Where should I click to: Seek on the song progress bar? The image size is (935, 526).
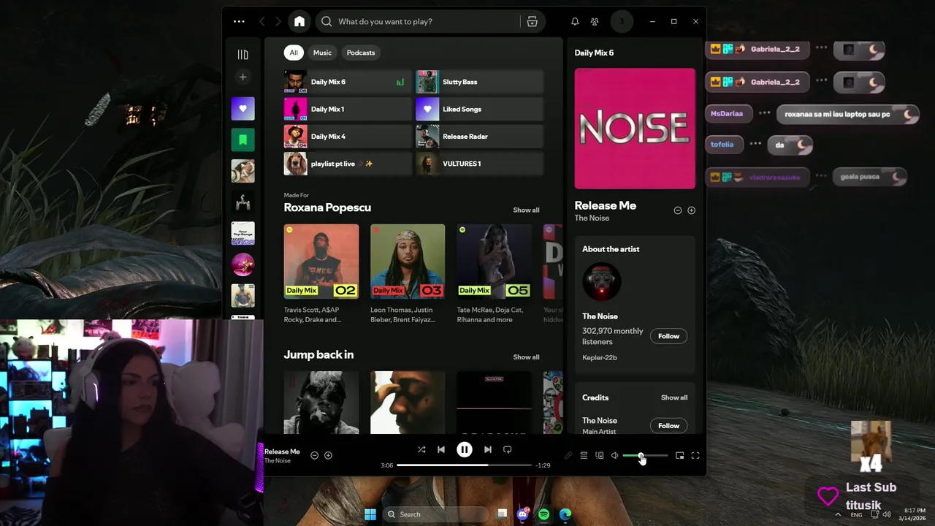464,465
